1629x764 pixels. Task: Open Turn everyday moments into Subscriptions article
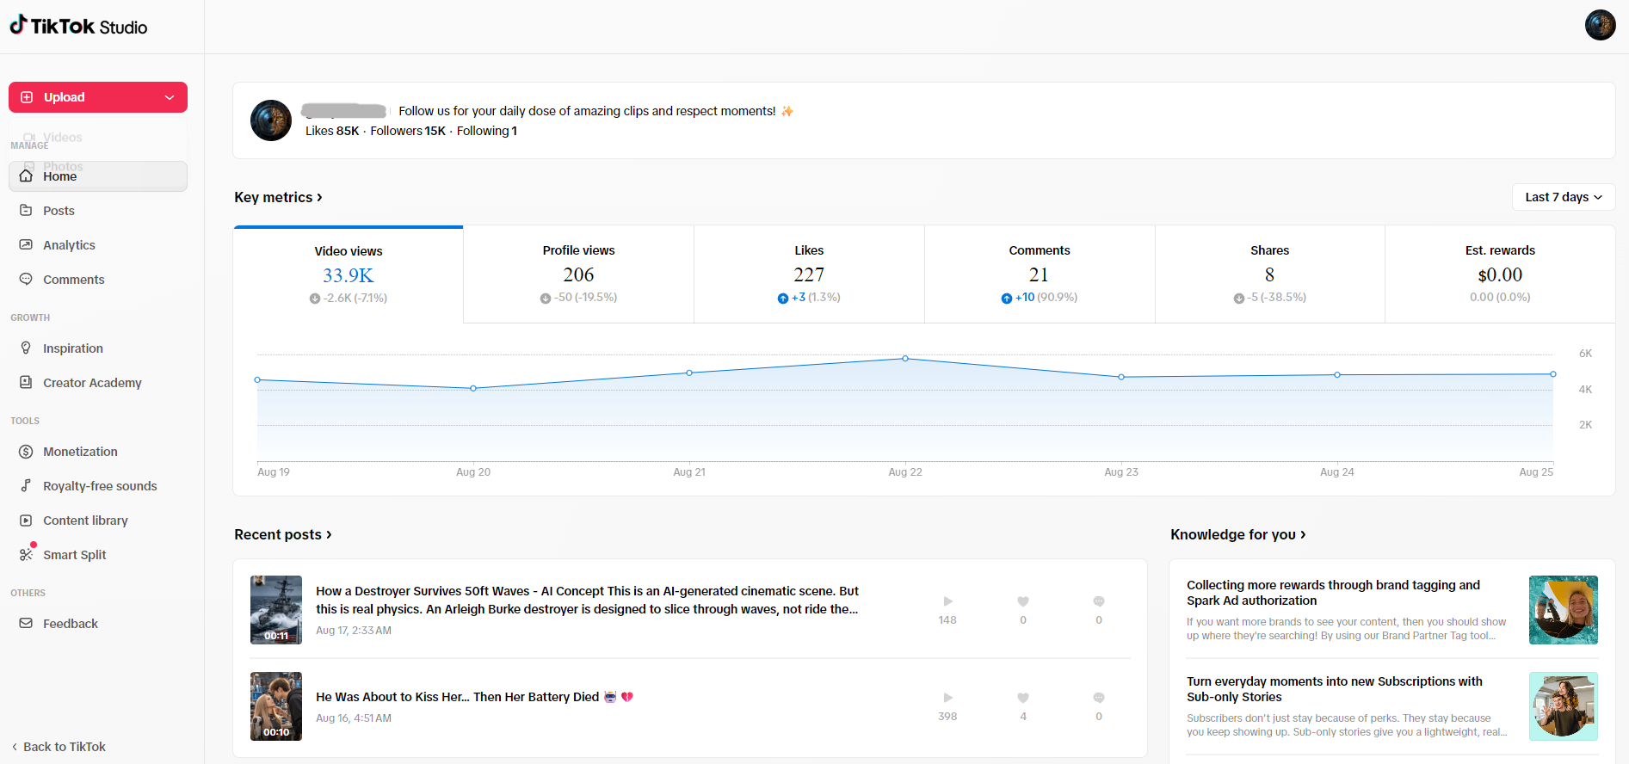click(1335, 689)
